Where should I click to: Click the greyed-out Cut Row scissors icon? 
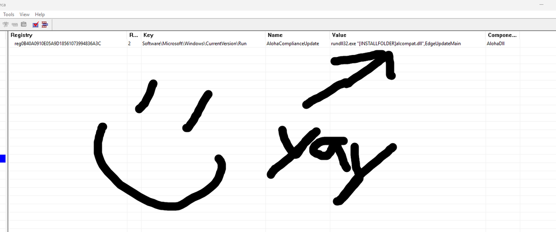(x=6, y=24)
